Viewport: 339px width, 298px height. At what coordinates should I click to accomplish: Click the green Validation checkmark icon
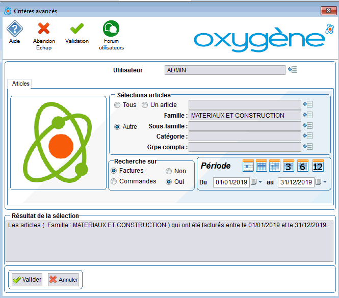coord(76,29)
